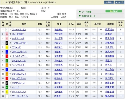Select trainer 高木登

tap(109, 34)
